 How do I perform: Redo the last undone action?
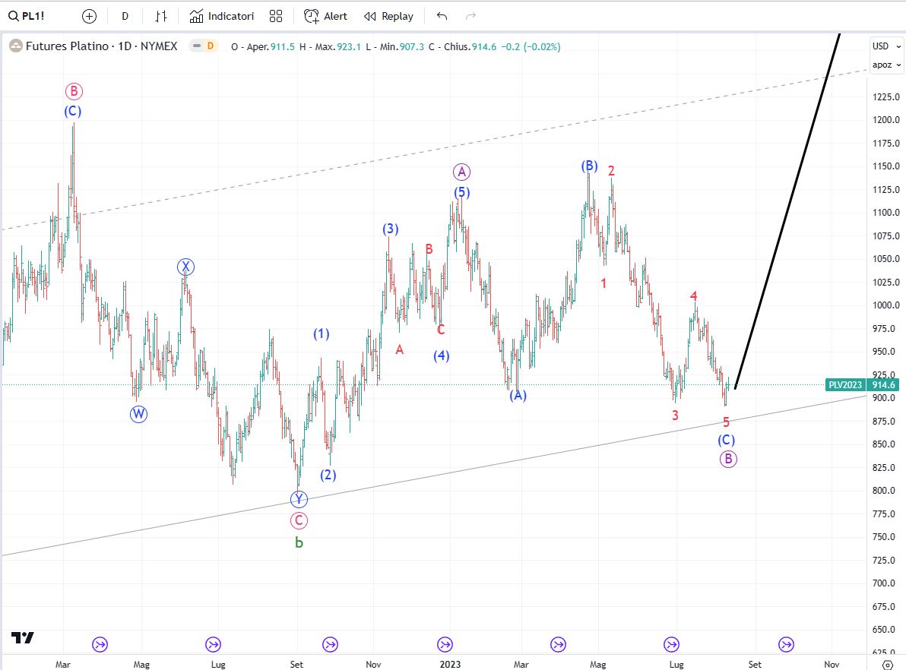(x=471, y=16)
